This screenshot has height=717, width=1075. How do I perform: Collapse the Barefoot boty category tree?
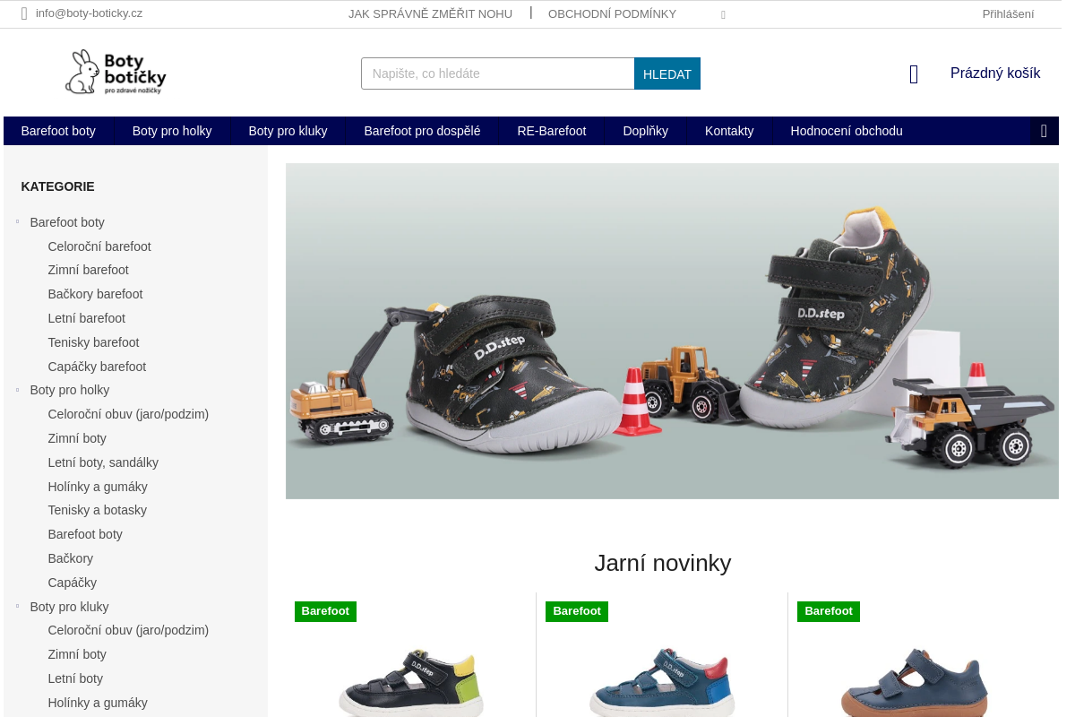(17, 221)
